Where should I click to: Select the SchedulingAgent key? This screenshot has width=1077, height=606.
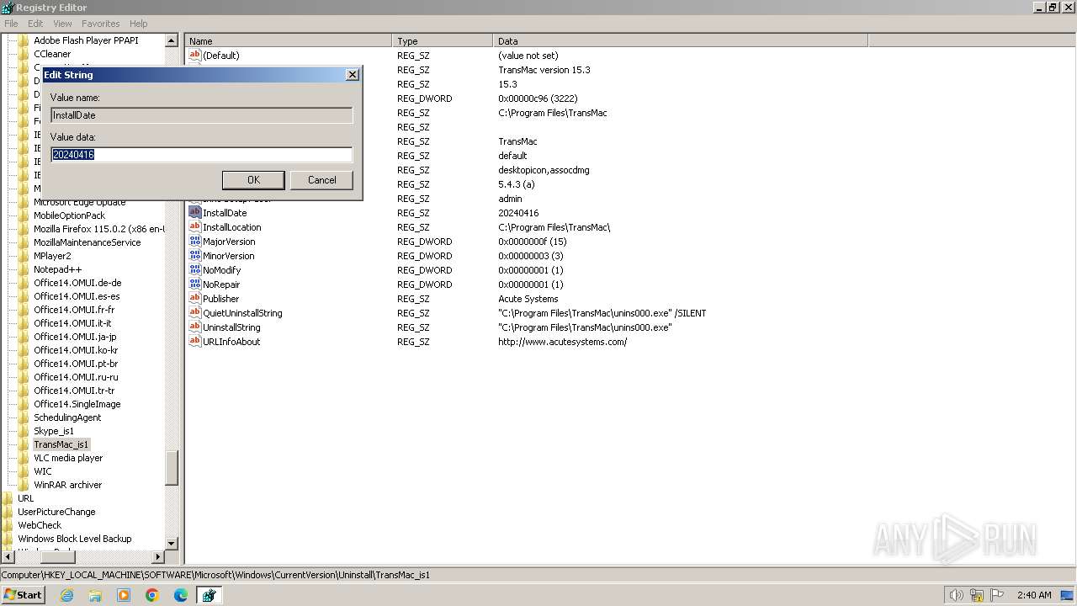(67, 417)
